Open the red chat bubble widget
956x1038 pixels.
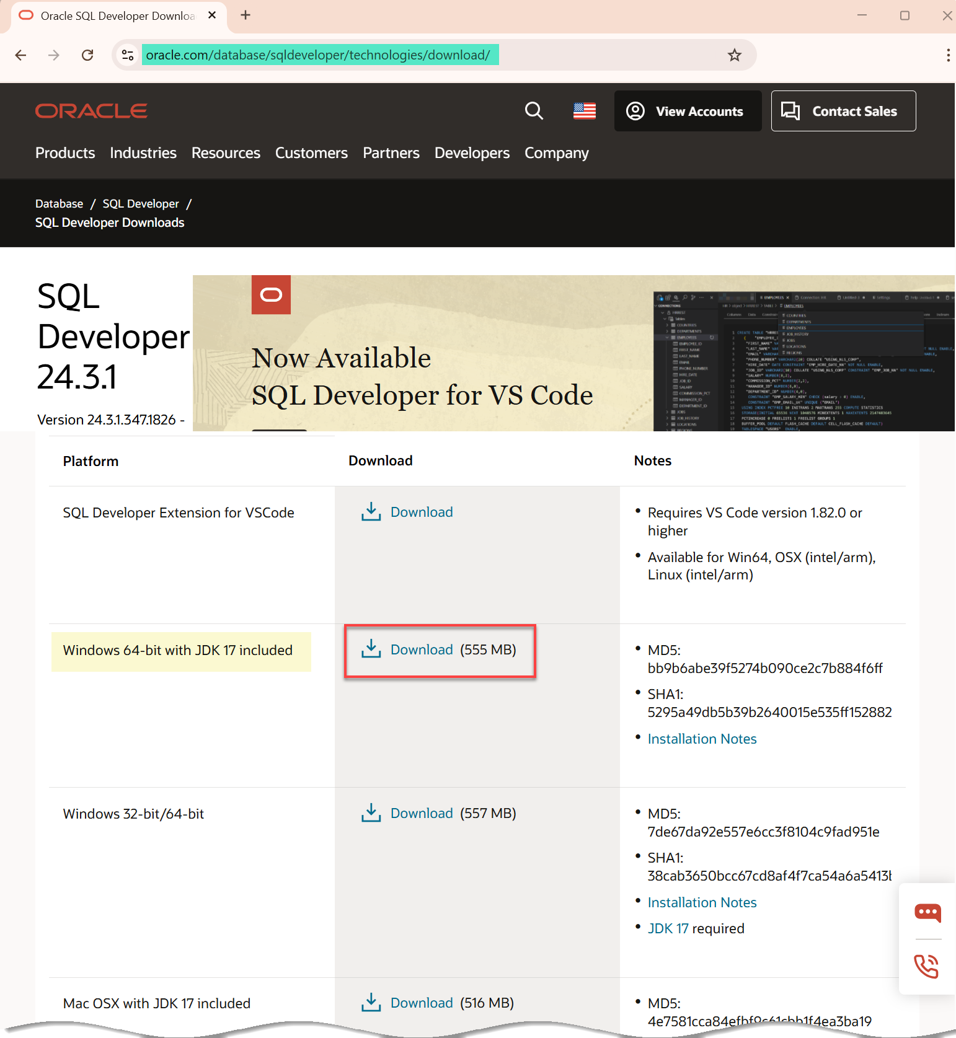tap(927, 912)
